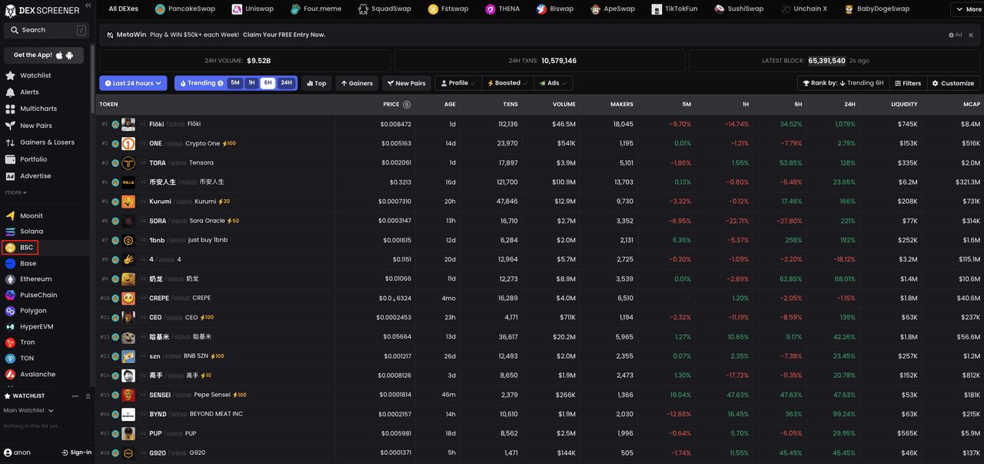Image resolution: width=984 pixels, height=464 pixels.
Task: Toggle the Boosted filter on
Action: [x=506, y=82]
